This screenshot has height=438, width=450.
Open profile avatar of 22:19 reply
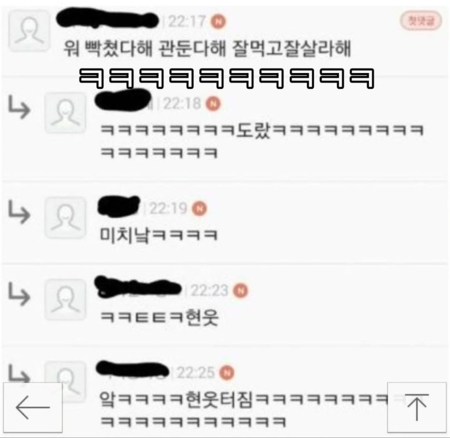point(65,218)
